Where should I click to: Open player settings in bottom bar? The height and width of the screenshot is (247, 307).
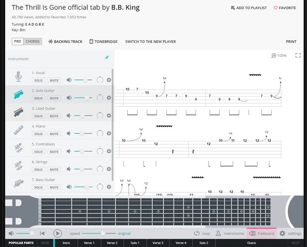[290, 233]
